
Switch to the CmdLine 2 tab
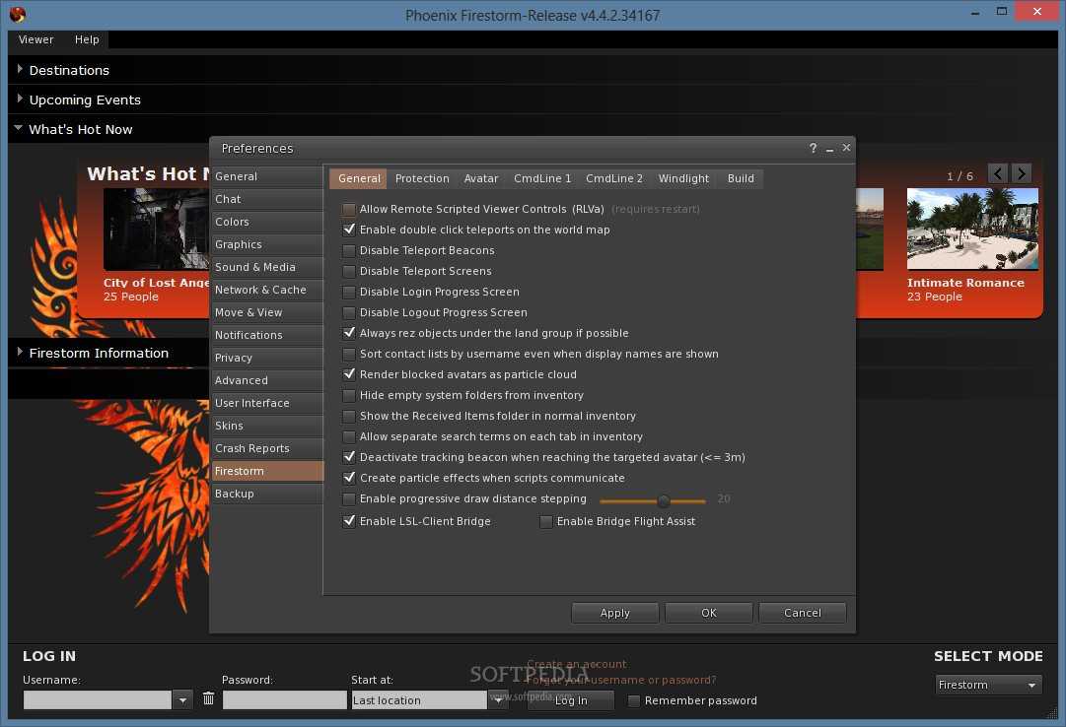click(x=614, y=178)
